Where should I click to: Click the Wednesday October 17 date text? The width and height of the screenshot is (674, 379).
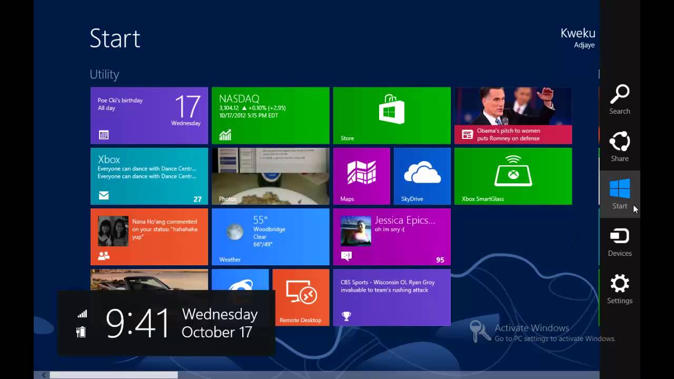[220, 323]
